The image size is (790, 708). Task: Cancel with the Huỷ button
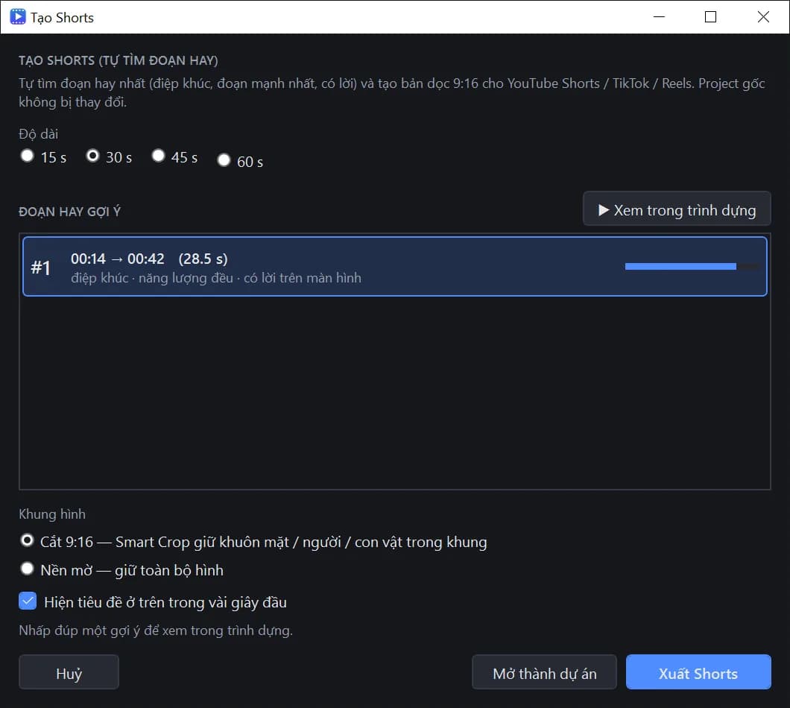tap(69, 672)
